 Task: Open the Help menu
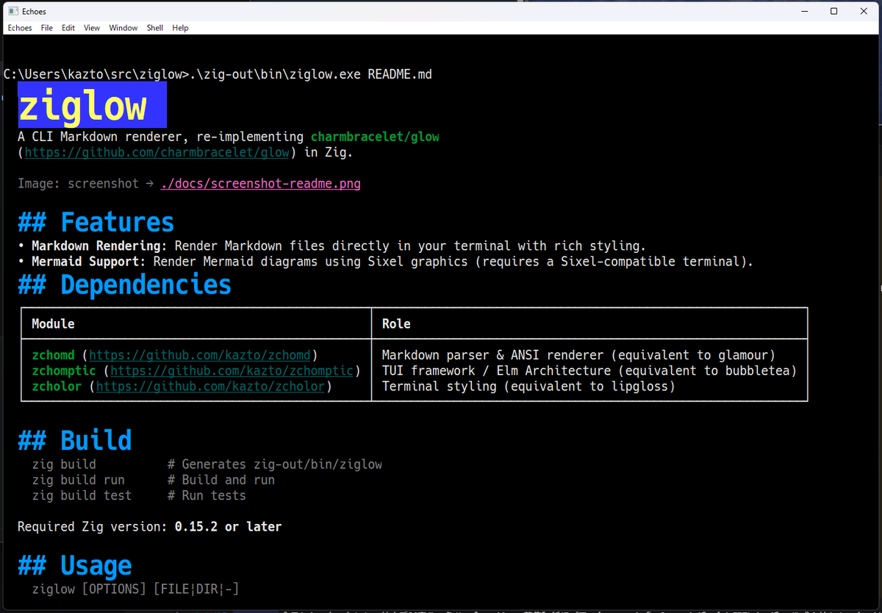180,28
